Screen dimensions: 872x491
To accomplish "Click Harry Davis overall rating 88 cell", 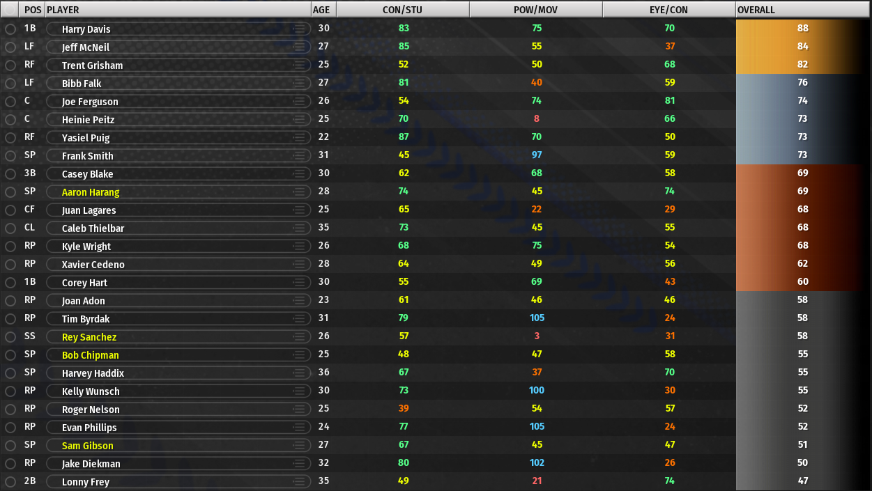I will point(803,29).
